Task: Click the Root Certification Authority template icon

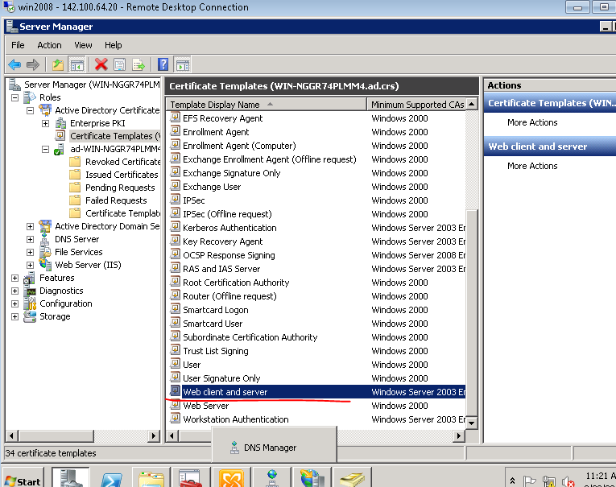Action: coord(175,282)
